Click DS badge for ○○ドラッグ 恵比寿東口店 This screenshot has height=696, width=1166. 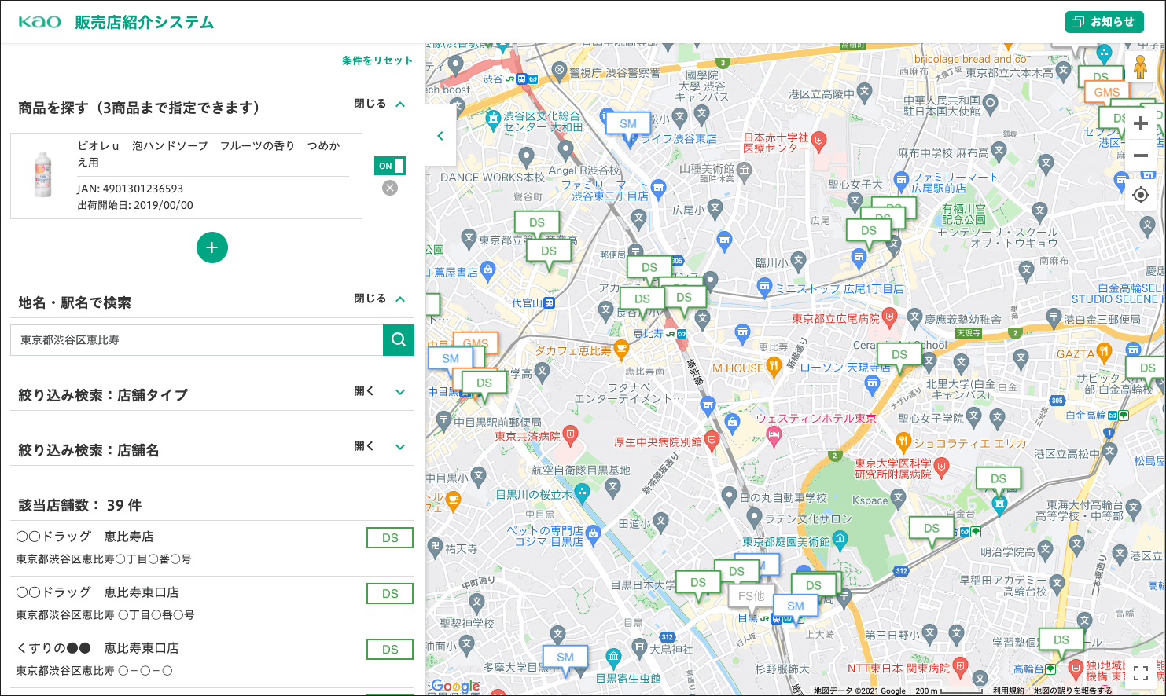[x=390, y=594]
